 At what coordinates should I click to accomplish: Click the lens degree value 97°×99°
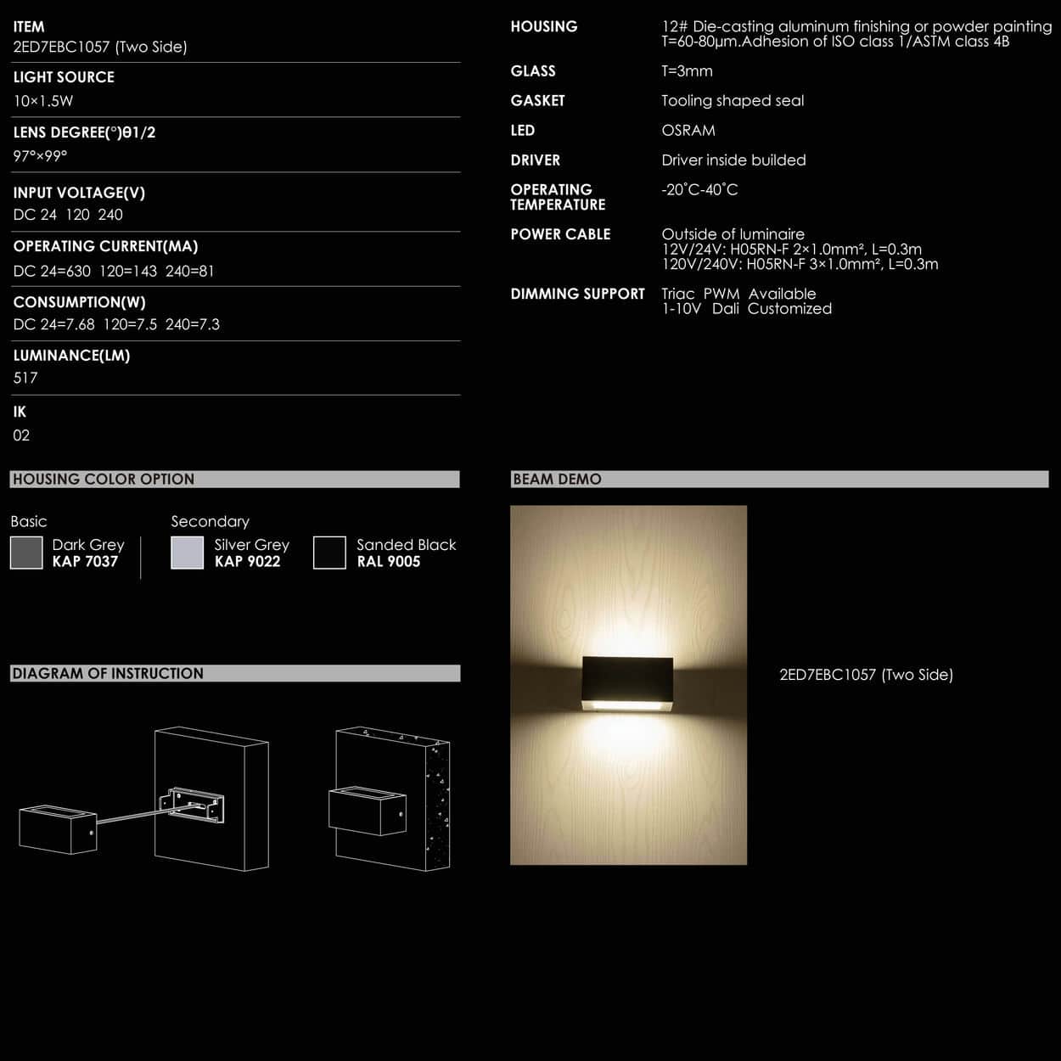click(x=40, y=156)
